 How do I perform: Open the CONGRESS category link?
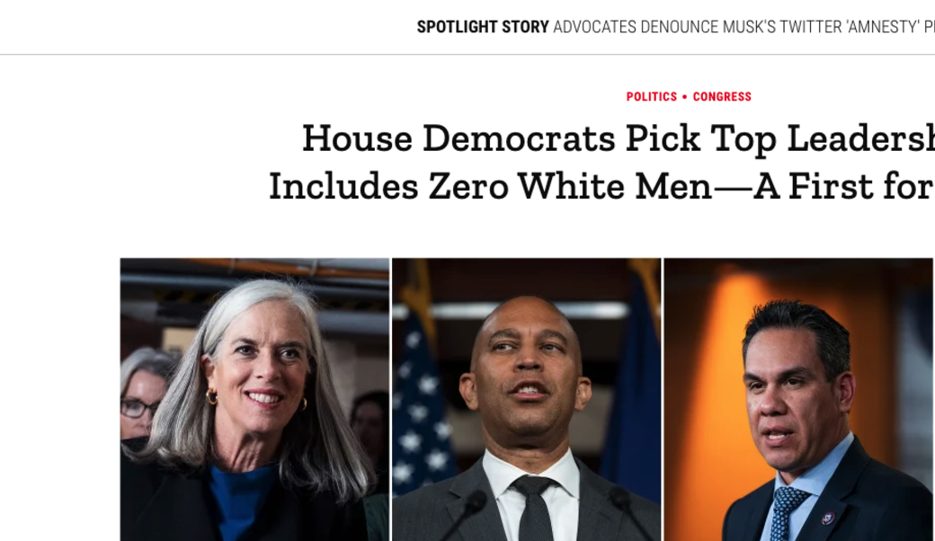pos(722,97)
